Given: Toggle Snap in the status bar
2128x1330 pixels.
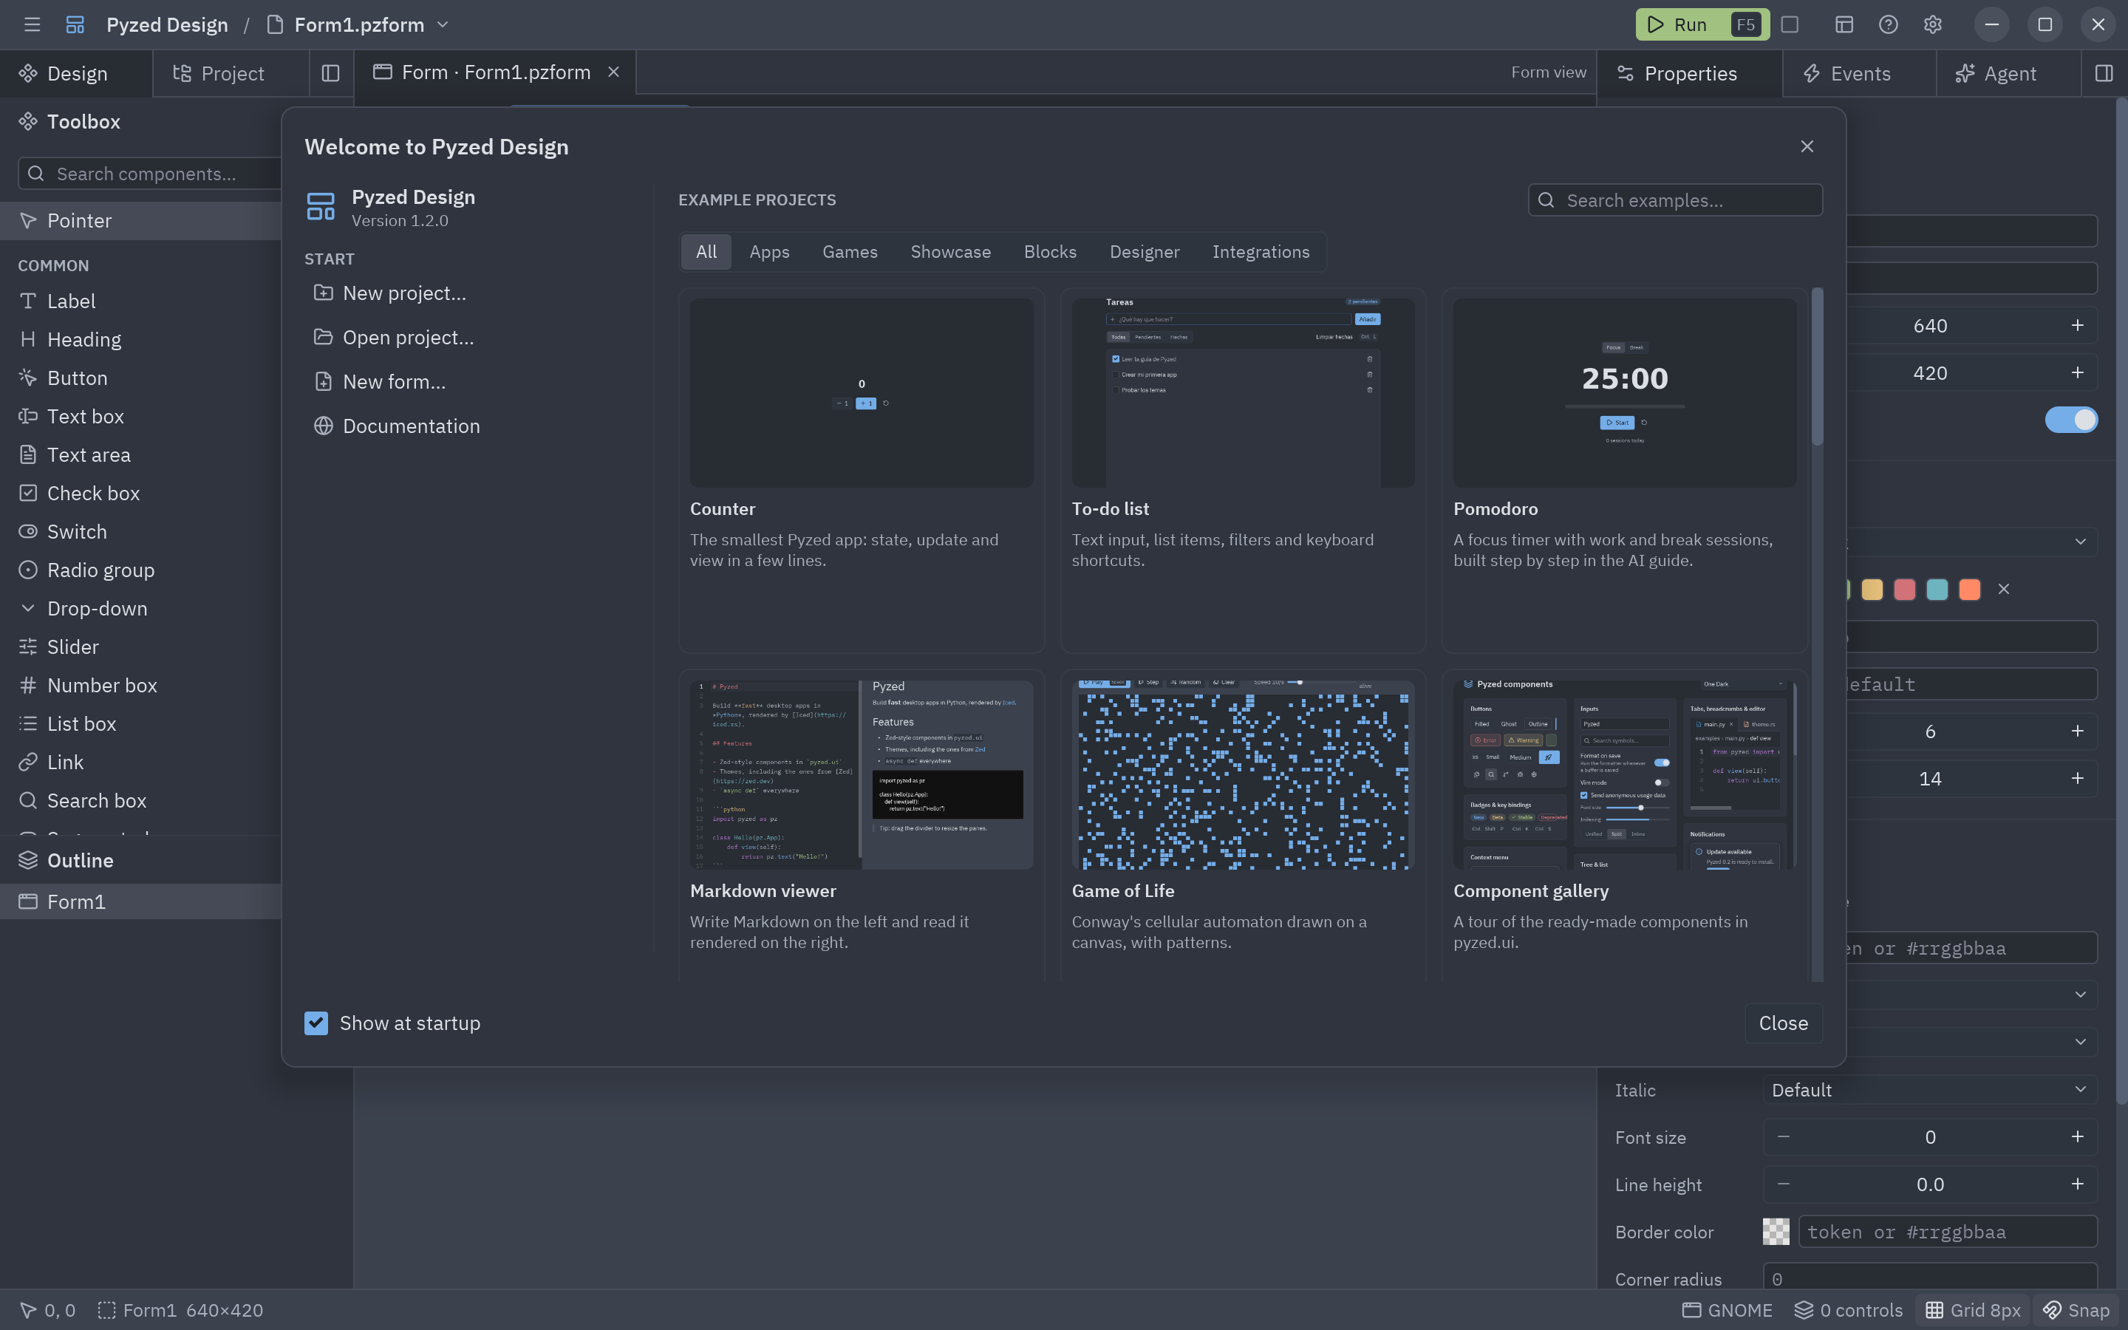Looking at the screenshot, I should coord(2076,1310).
